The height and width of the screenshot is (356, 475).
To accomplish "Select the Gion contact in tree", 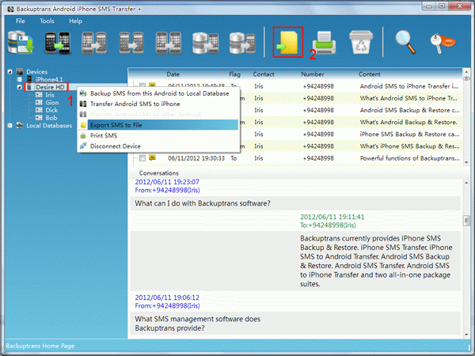I will [52, 102].
